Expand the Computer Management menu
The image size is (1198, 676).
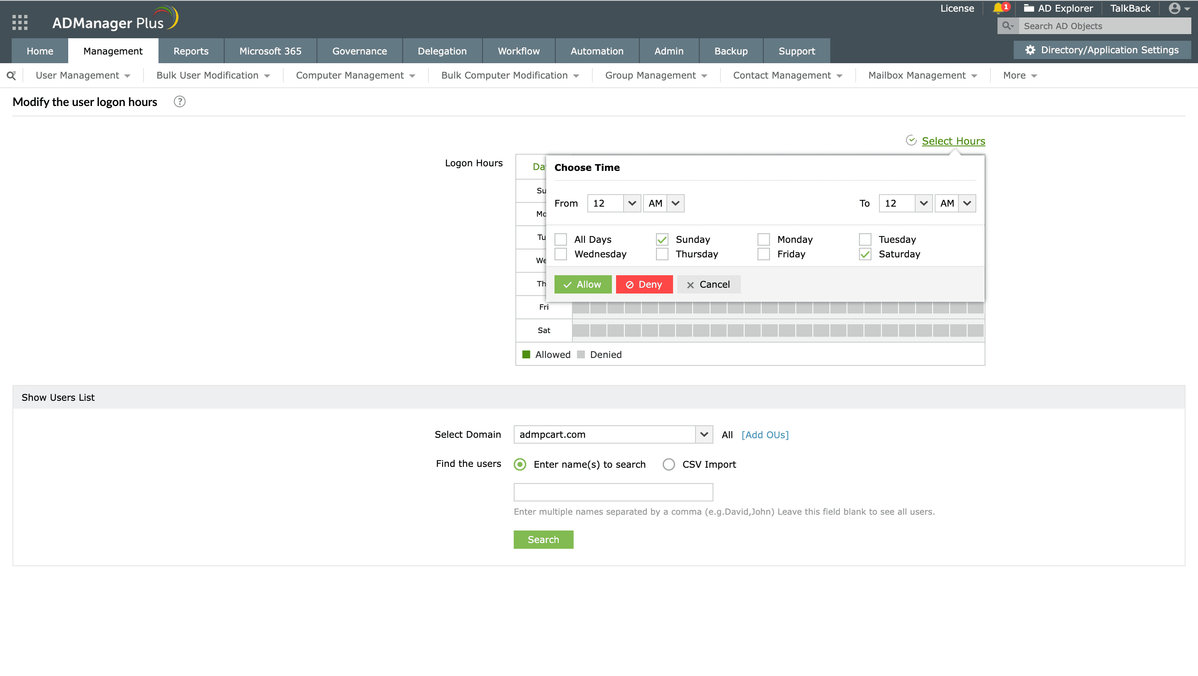pyautogui.click(x=355, y=75)
